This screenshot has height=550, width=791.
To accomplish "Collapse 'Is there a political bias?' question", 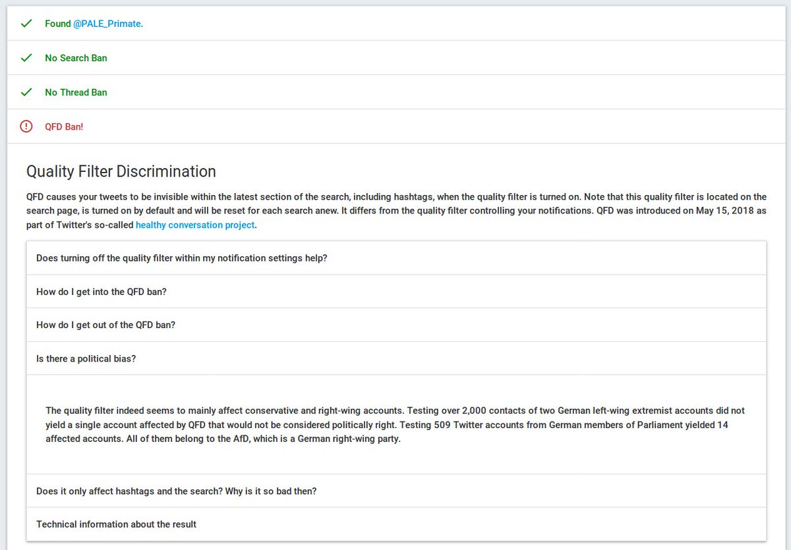I will [396, 358].
